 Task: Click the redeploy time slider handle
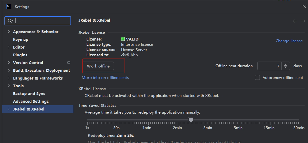coord(191,120)
